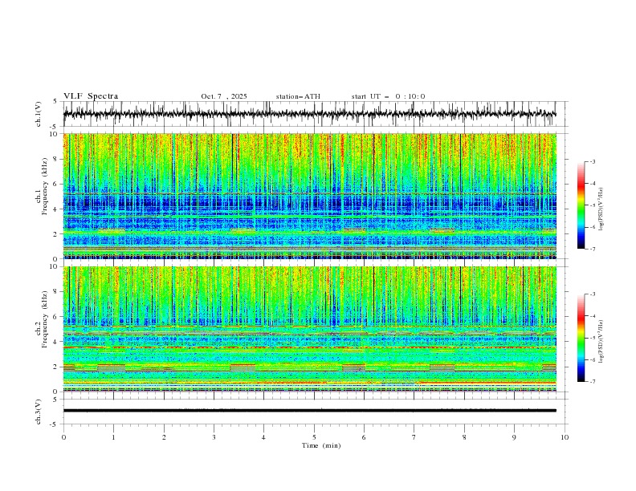Click the "-3" tick on lower color bar
This screenshot has height=491, width=636.
592,294
